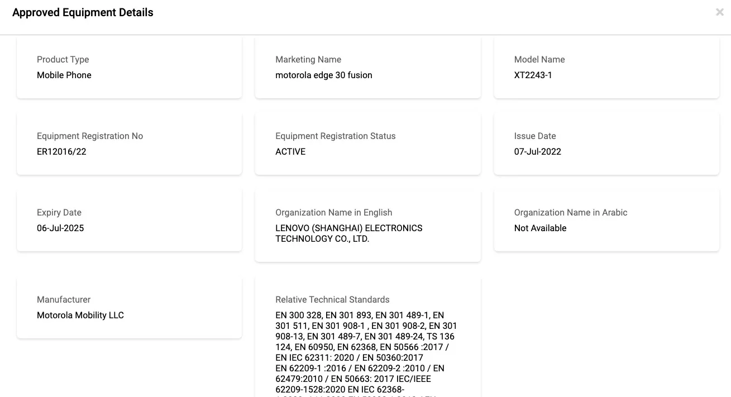Screen dimensions: 731x397
Task: Click the Organization Name in Arabic label
Action: [571, 212]
